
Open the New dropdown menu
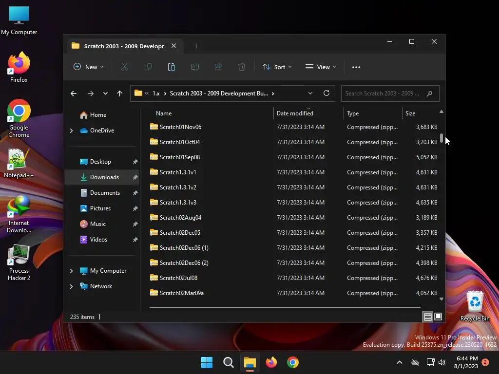click(89, 67)
